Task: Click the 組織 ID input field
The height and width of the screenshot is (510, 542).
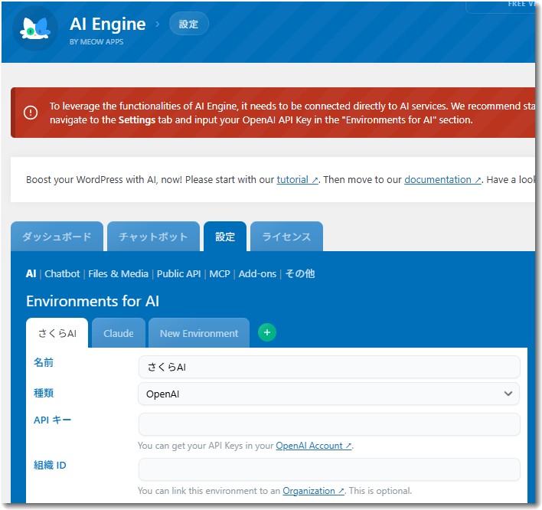Action: point(328,469)
